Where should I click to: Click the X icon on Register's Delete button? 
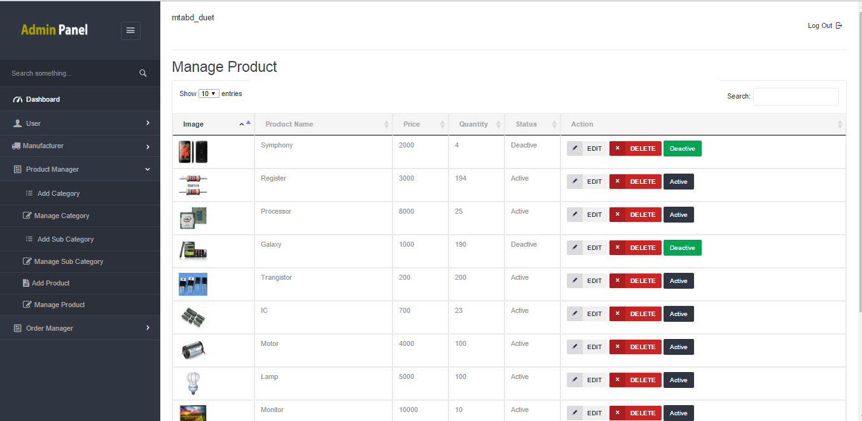tap(617, 181)
